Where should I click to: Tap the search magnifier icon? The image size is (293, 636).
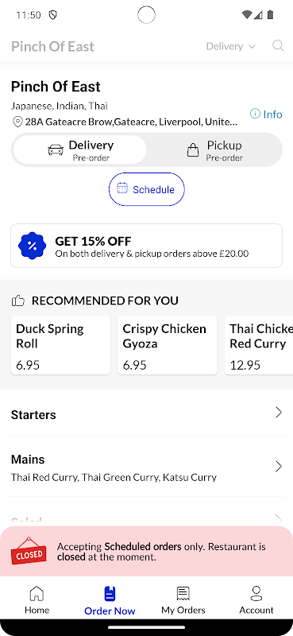click(x=278, y=46)
